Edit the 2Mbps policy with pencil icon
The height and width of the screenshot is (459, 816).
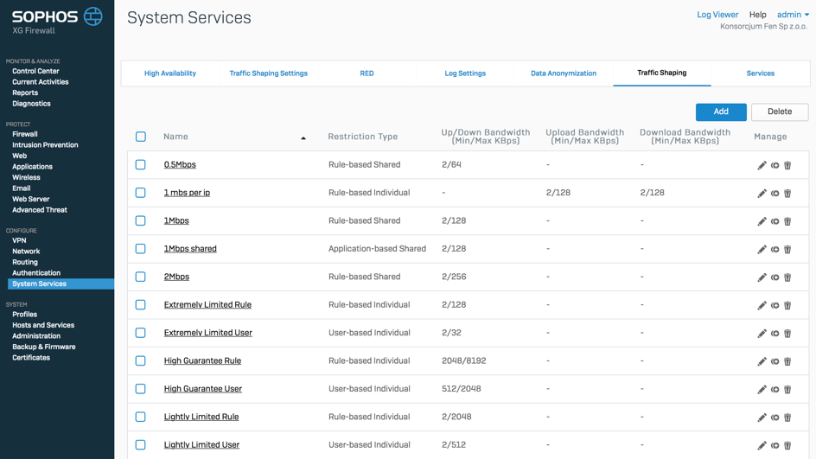pyautogui.click(x=762, y=277)
